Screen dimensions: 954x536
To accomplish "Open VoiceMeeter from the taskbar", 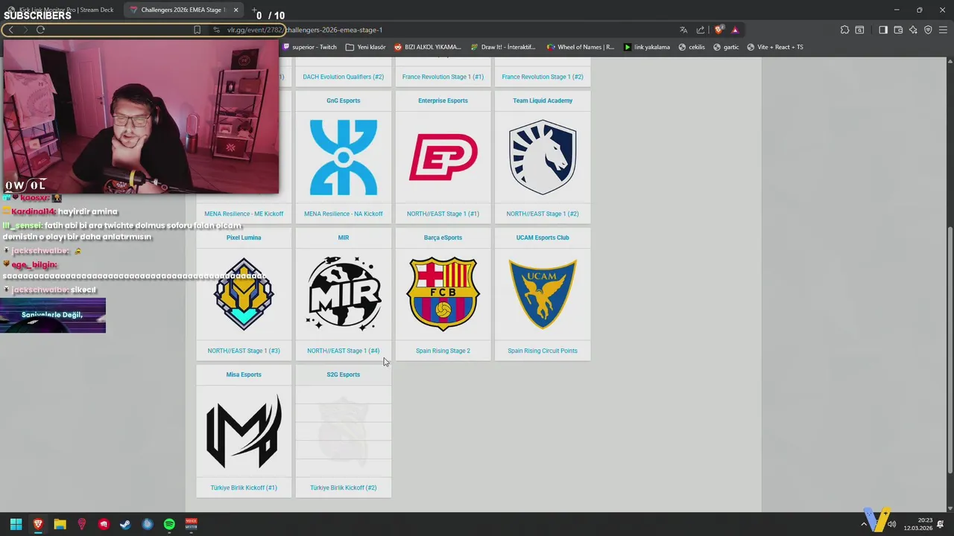I will [191, 524].
